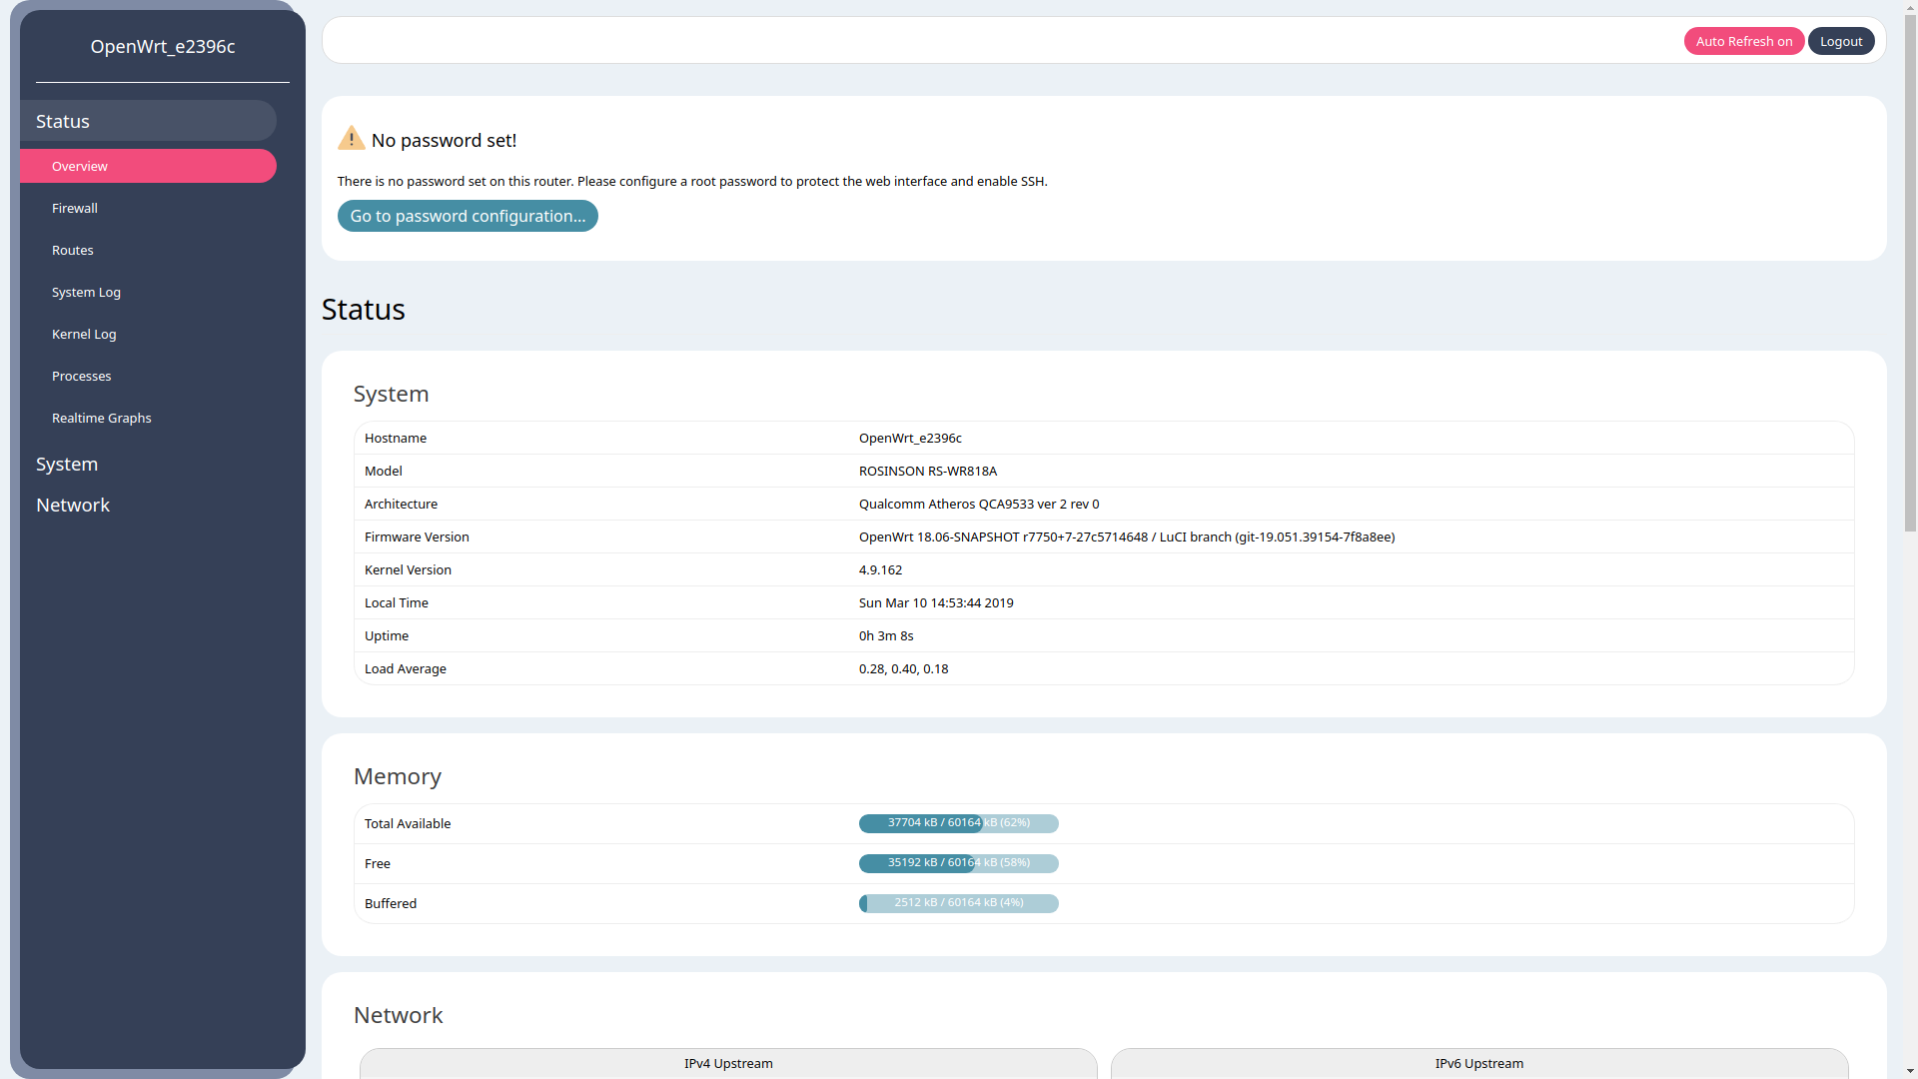Expand the System menu section
This screenshot has width=1918, height=1079.
[67, 464]
